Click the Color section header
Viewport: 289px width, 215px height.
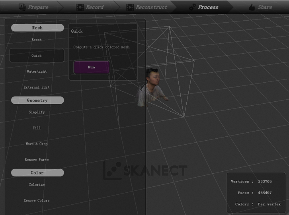pyautogui.click(x=37, y=172)
